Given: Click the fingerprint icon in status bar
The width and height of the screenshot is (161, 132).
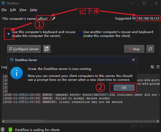Looking at the screenshot, I should [x=3, y=129].
